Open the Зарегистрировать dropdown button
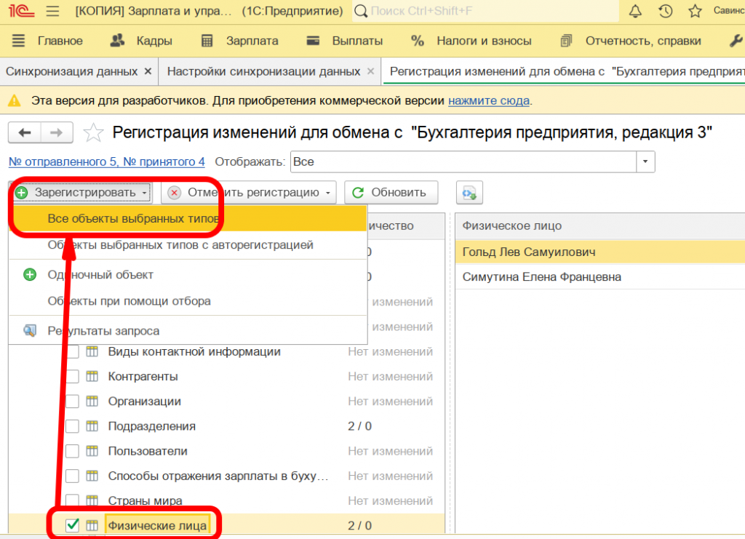The width and height of the screenshot is (745, 539). point(81,192)
